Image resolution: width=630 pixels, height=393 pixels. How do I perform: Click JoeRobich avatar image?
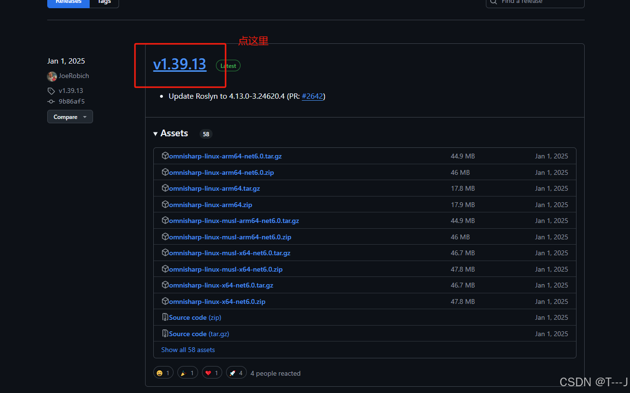tap(52, 76)
